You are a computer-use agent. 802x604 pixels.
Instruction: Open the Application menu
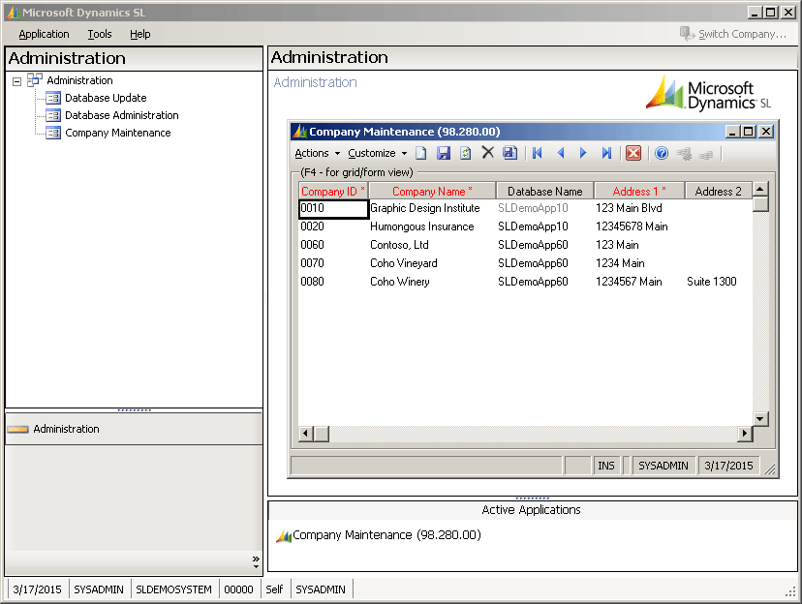click(44, 34)
